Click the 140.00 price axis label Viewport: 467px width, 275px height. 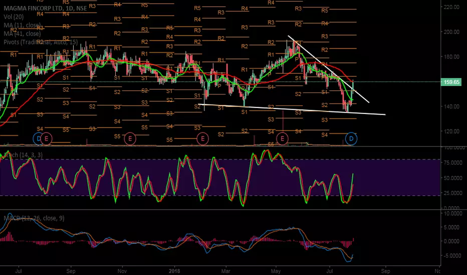point(451,106)
